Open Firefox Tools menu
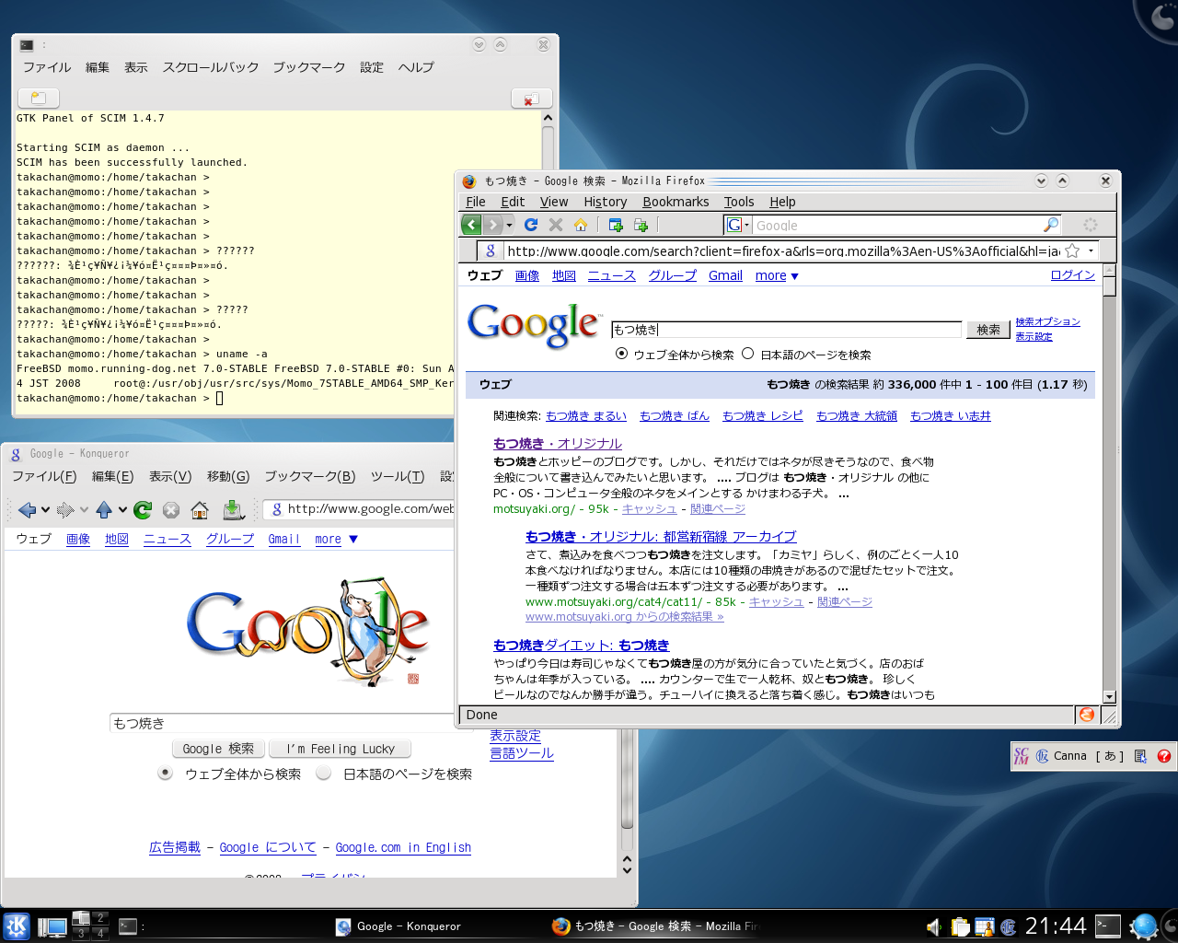The height and width of the screenshot is (943, 1178). tap(739, 202)
